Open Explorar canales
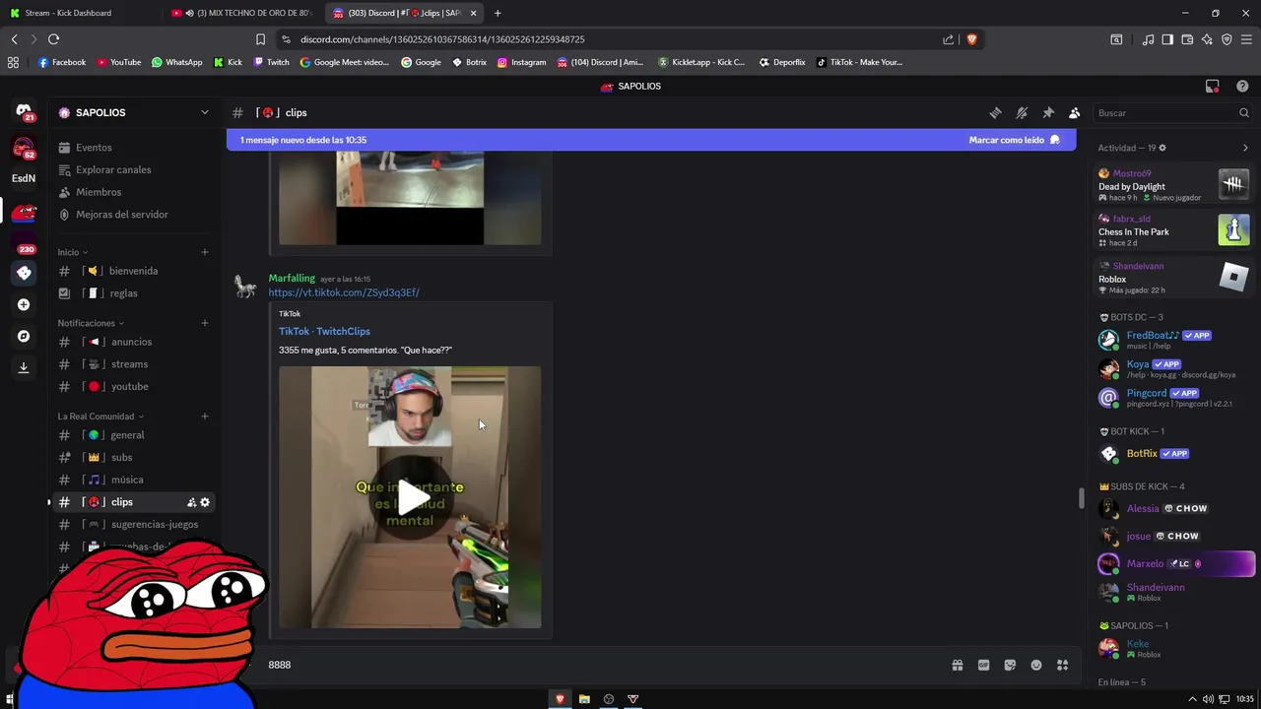The height and width of the screenshot is (709, 1261). pyautogui.click(x=133, y=169)
